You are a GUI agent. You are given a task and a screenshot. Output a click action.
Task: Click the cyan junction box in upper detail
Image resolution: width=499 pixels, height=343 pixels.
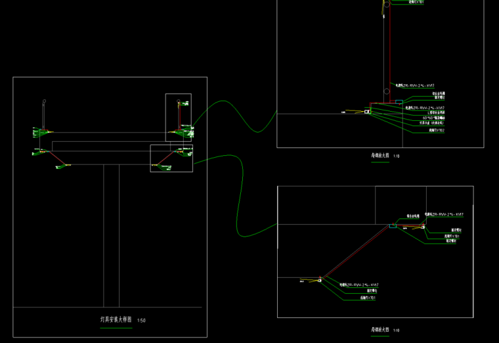coord(399,102)
